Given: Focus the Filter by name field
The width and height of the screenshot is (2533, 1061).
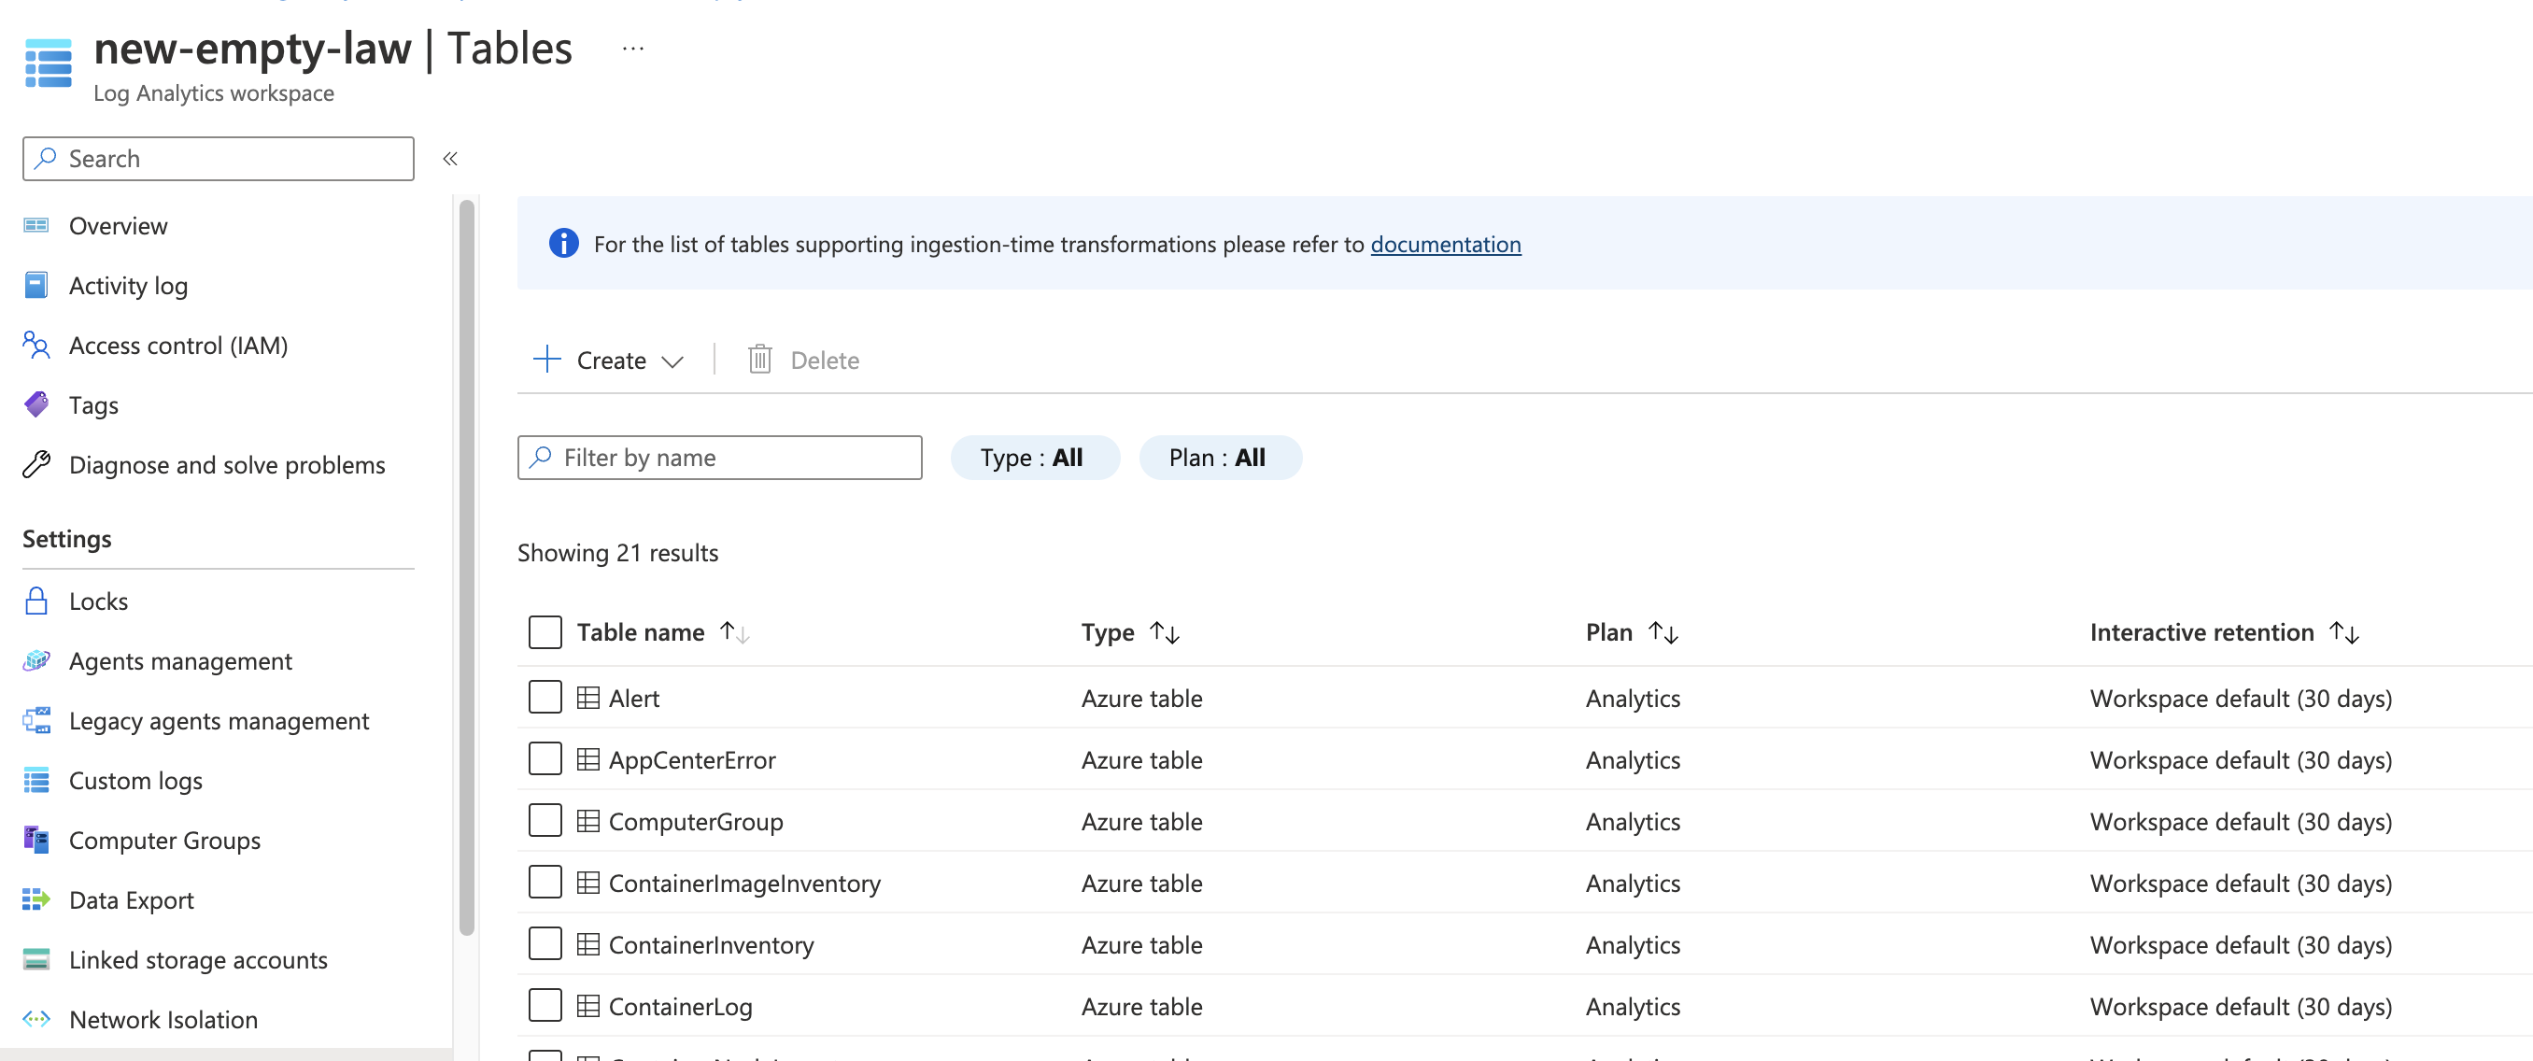Looking at the screenshot, I should point(719,458).
